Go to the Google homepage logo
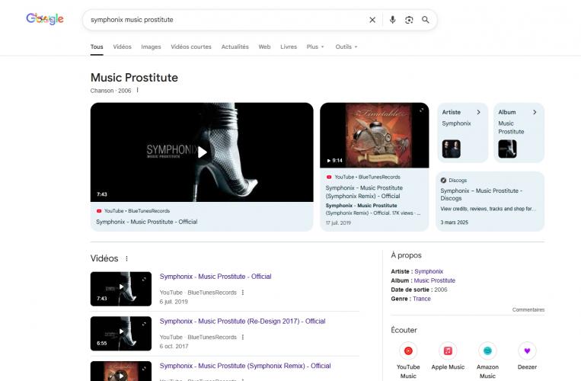 pyautogui.click(x=45, y=19)
